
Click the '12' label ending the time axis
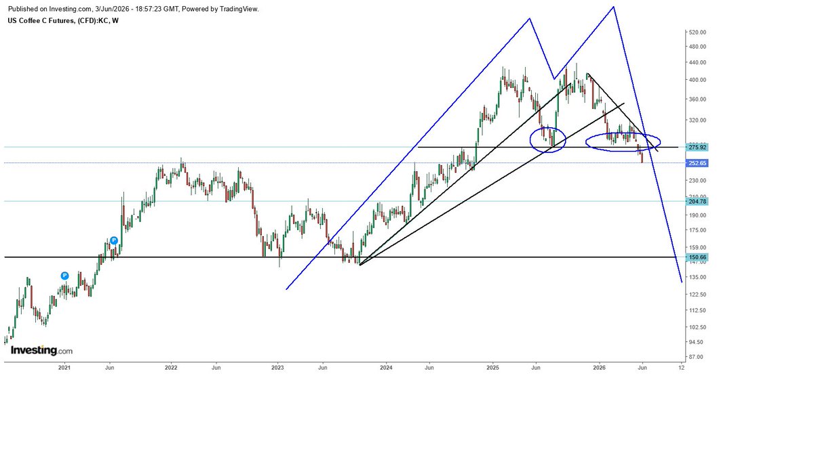(x=681, y=368)
